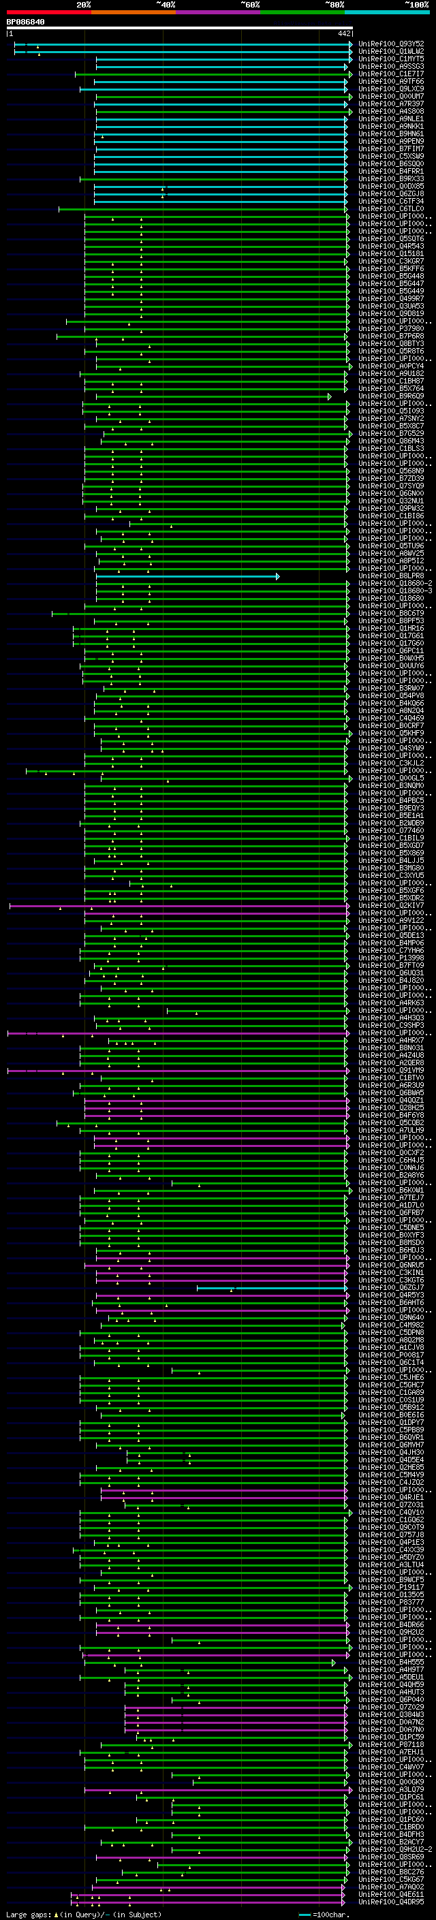This screenshot has width=436, height=1920.
Task: Select the UniRef100_A3LQ79 label
Action: 391,1789
